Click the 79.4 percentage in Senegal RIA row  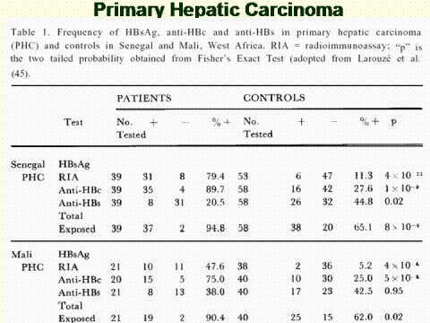pyautogui.click(x=215, y=176)
